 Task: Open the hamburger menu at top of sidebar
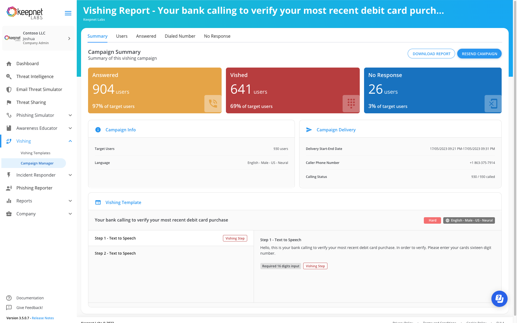68,13
